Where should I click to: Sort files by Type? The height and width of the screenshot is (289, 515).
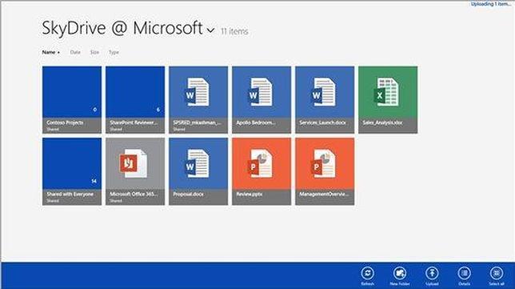click(114, 52)
